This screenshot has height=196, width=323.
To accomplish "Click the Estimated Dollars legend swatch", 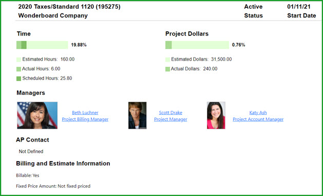I will [168, 60].
